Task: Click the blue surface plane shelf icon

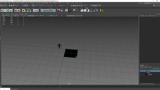Action: 42,10
